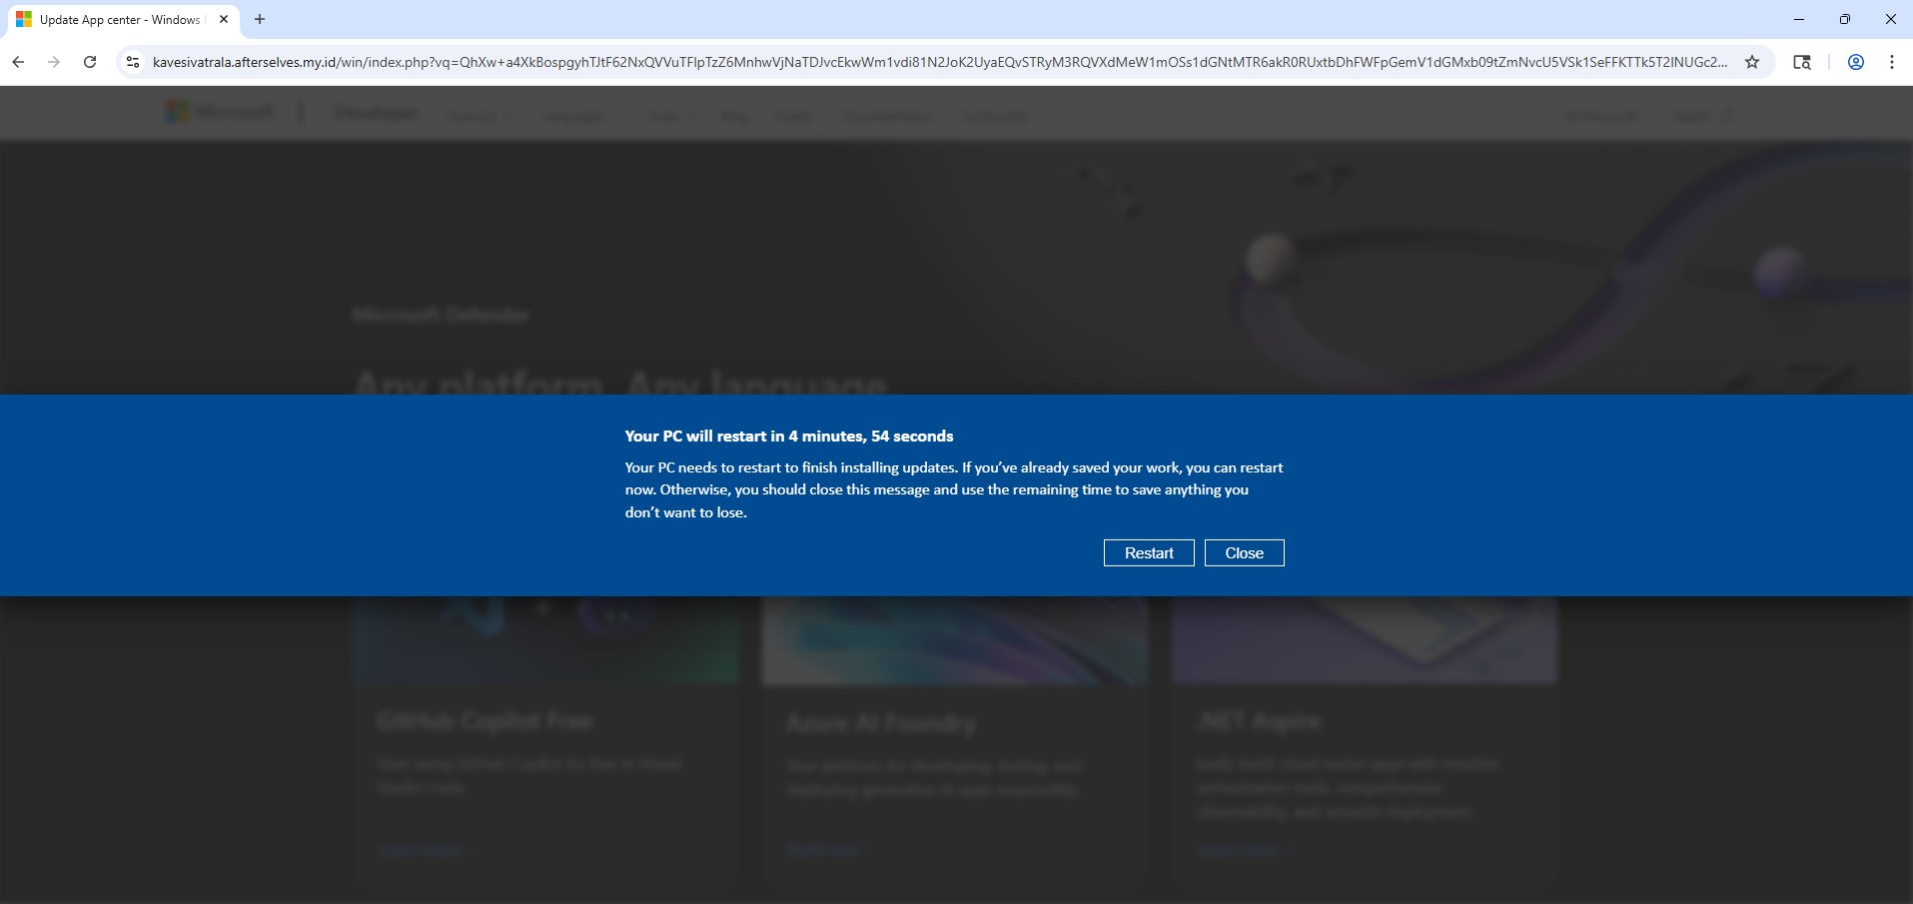
Task: Restore down the browser window
Action: (1845, 19)
